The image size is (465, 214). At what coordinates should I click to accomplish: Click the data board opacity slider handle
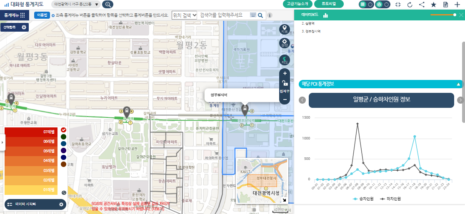click(455, 15)
